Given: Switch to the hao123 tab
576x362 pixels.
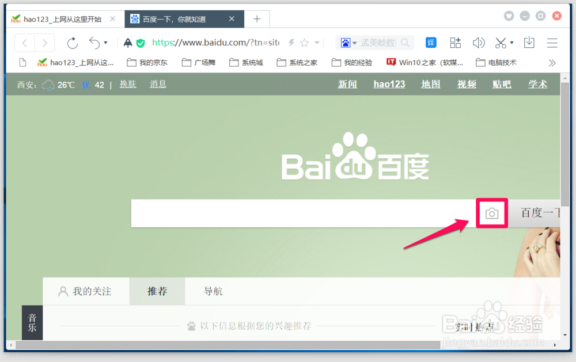Looking at the screenshot, I should (62, 19).
